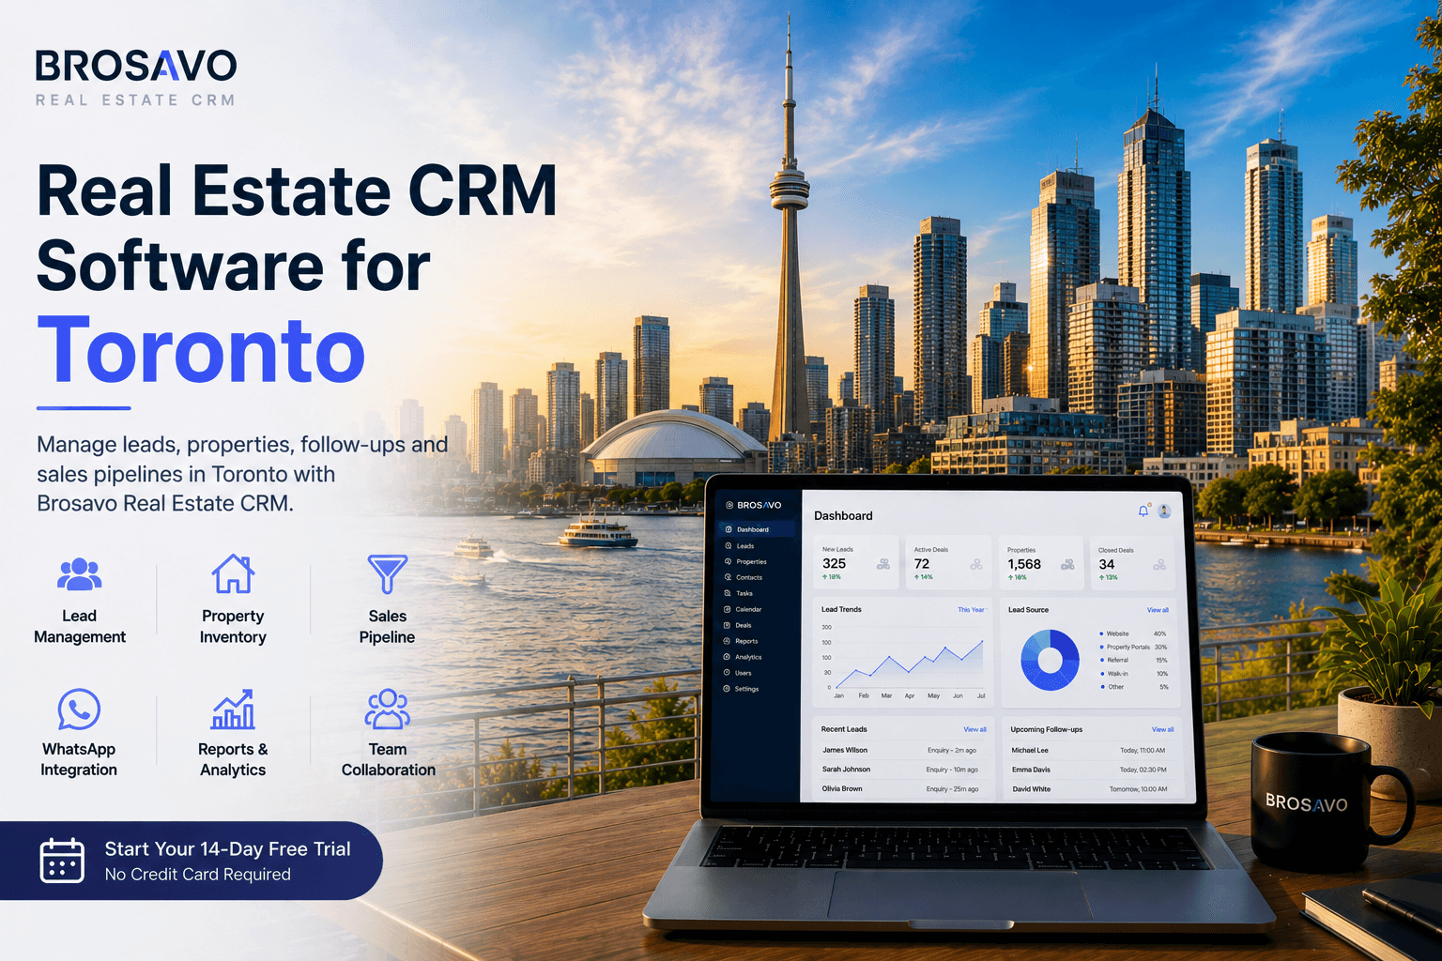Click the Team Collaboration icon
Viewport: 1442px width, 961px height.
(x=387, y=709)
